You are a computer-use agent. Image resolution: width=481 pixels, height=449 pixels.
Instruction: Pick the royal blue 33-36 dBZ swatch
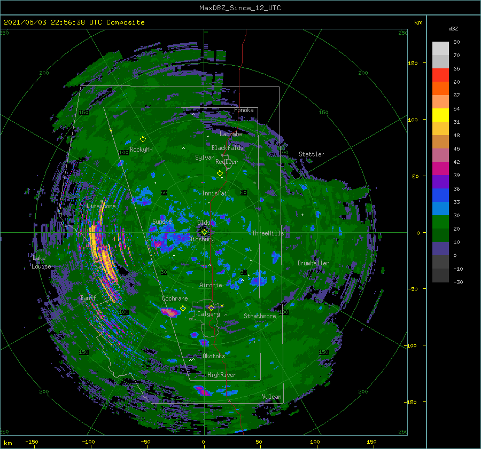440,195
